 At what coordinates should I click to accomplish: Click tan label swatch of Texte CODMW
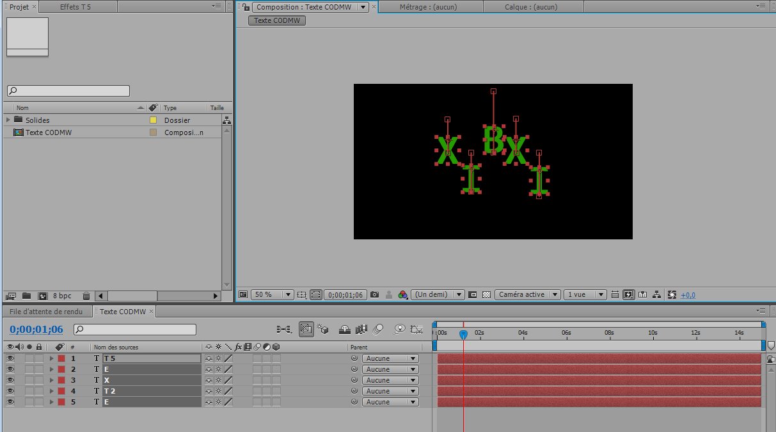pyautogui.click(x=153, y=132)
